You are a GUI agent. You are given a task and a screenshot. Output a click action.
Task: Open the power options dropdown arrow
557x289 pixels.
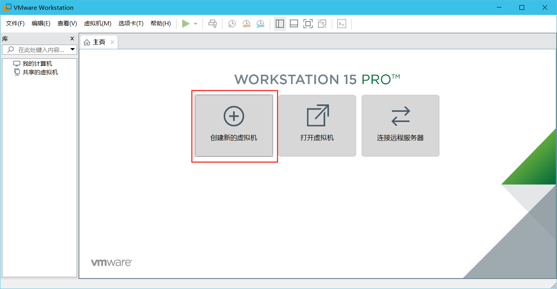coord(196,24)
